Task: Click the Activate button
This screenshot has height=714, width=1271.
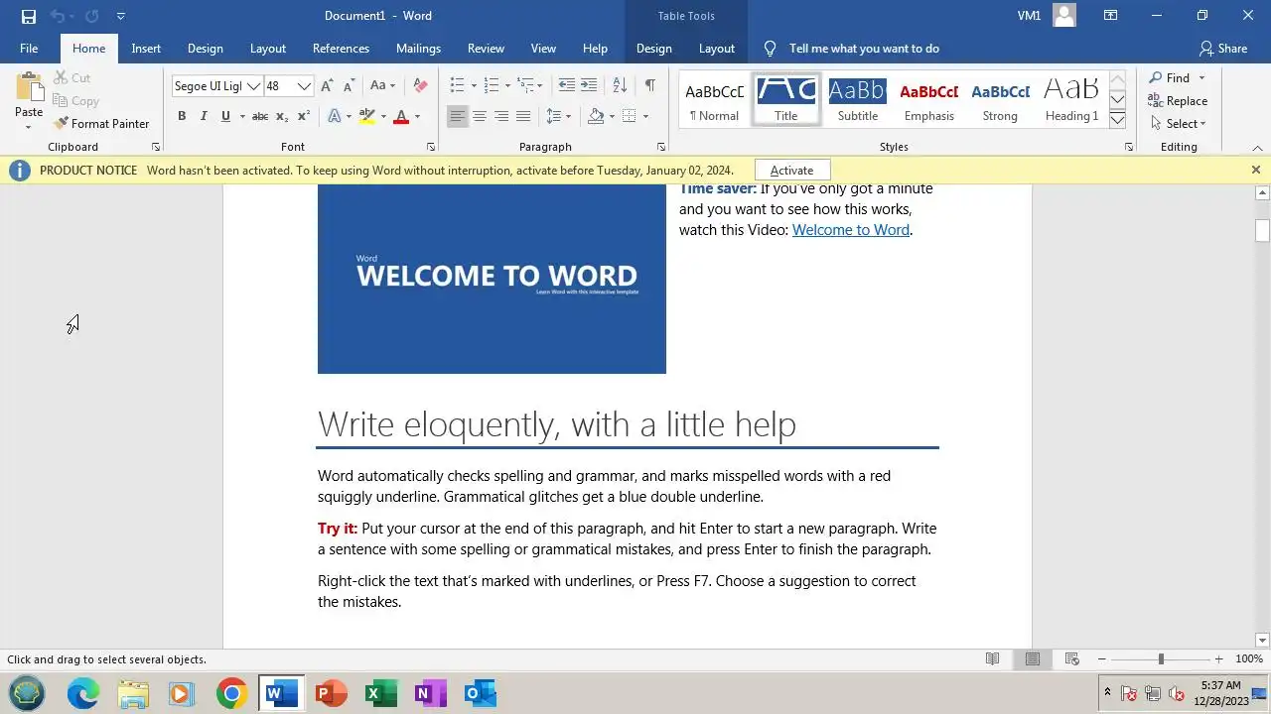Action: [791, 171]
